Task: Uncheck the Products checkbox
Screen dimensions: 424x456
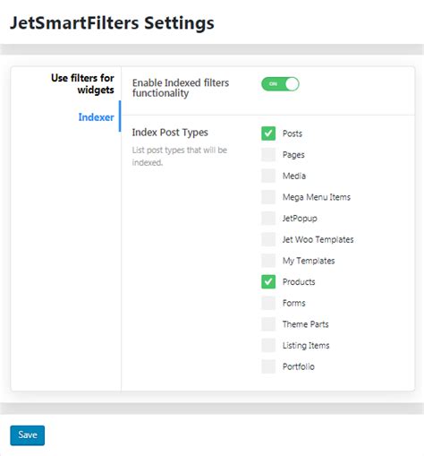Action: click(268, 281)
